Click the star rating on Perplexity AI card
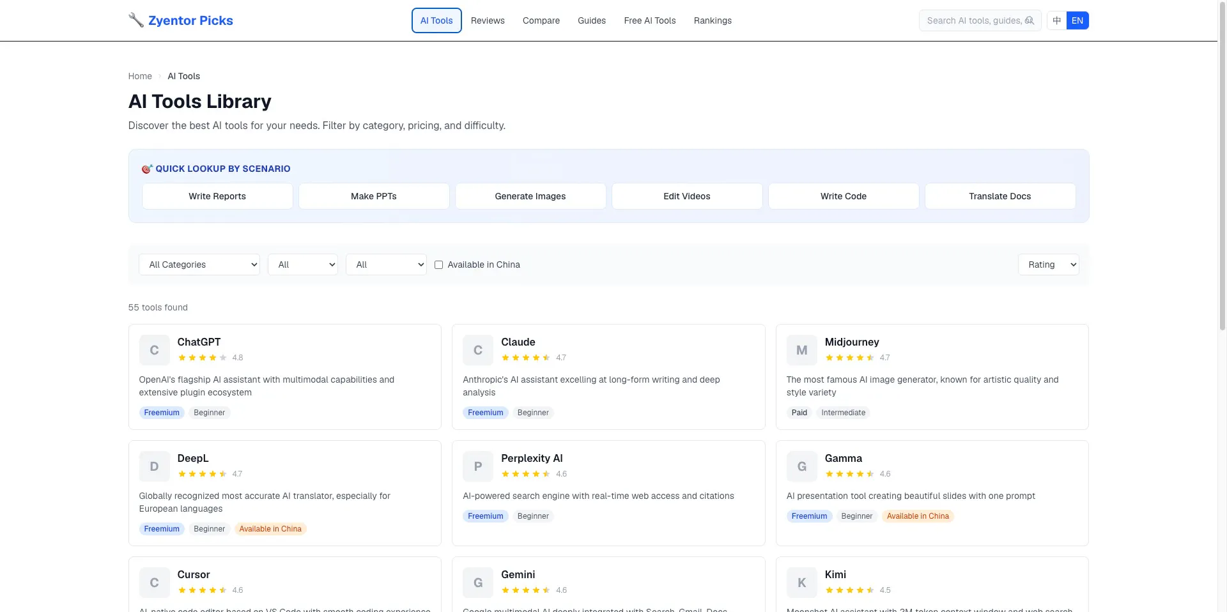Viewport: 1227px width, 612px height. click(x=526, y=474)
